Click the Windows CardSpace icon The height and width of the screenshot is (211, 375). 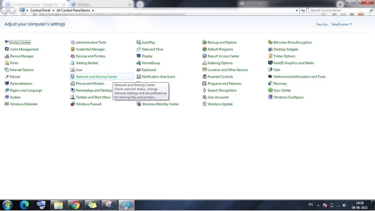tap(270, 97)
